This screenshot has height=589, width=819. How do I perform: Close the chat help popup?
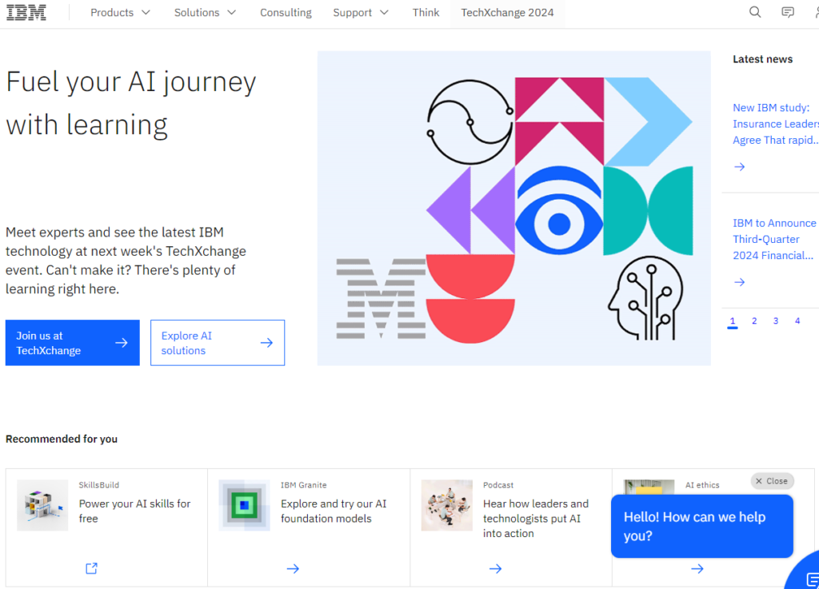(772, 481)
